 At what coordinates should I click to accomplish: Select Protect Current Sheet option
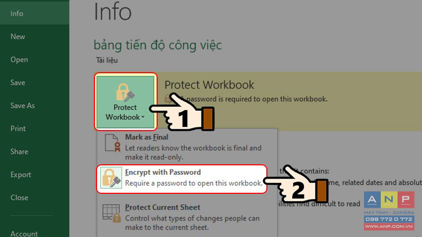coord(187,217)
